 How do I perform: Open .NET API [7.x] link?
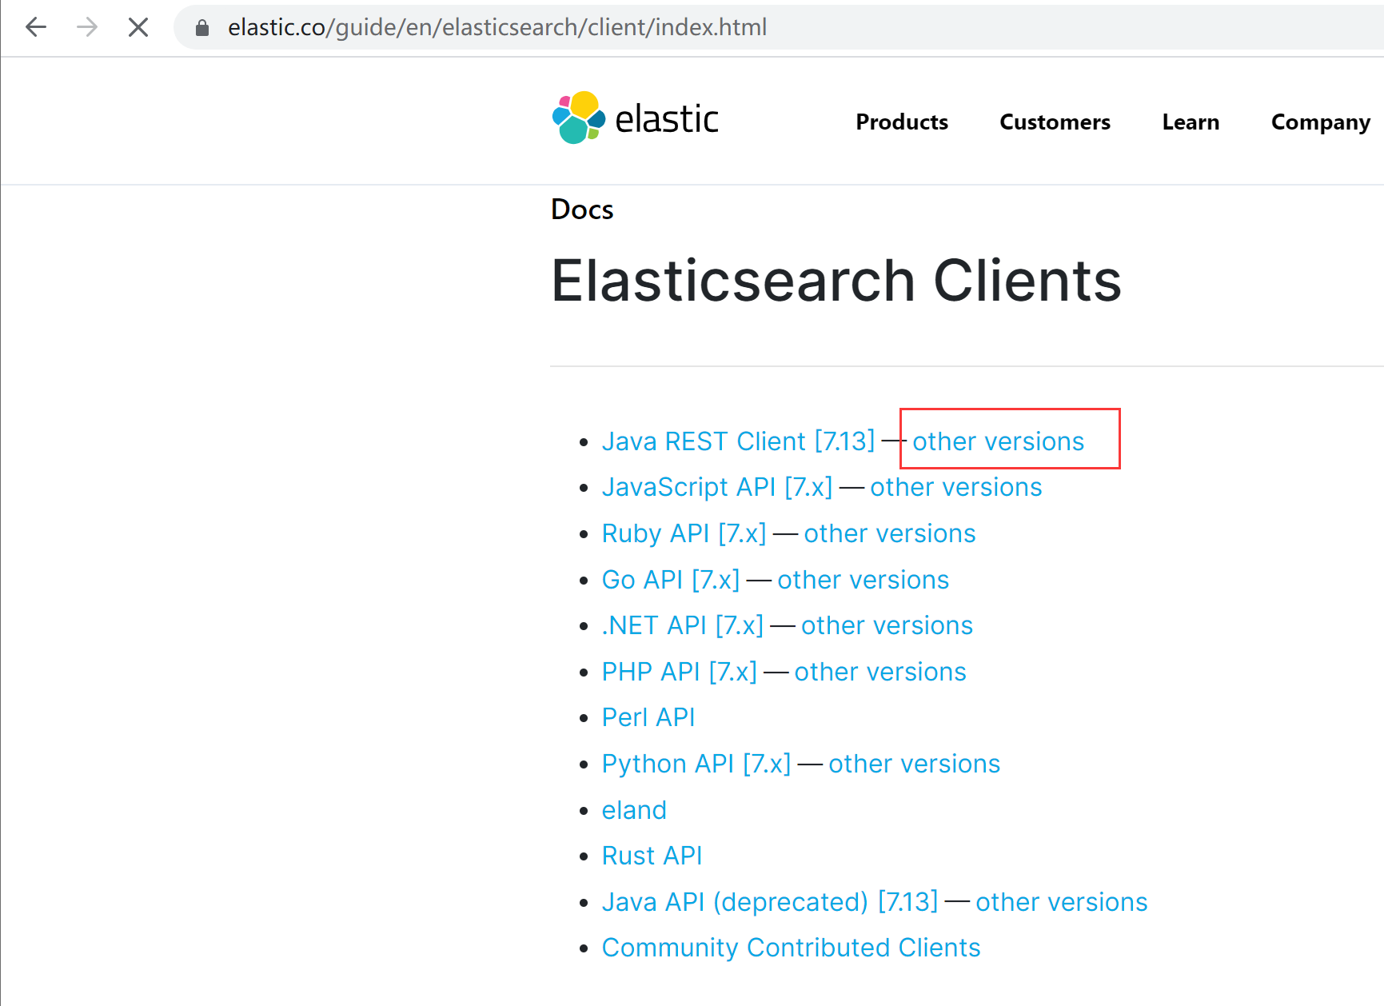click(683, 625)
